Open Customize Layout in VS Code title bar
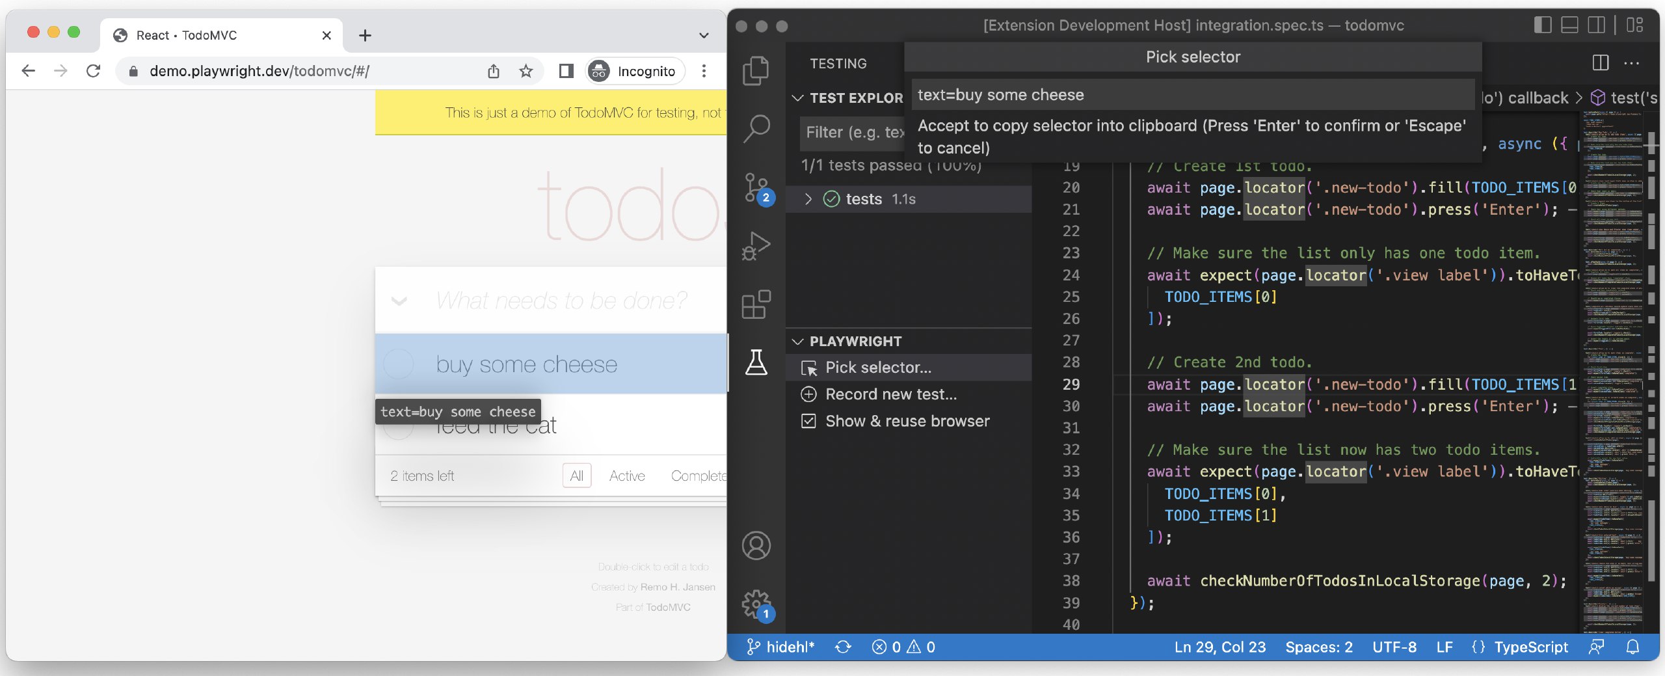Viewport: 1665px width, 676px height. (1635, 25)
